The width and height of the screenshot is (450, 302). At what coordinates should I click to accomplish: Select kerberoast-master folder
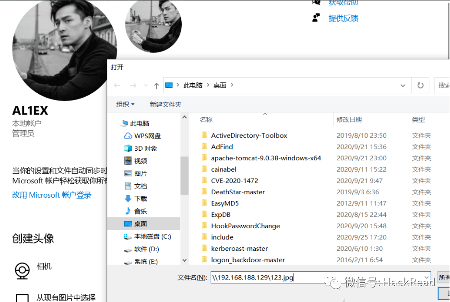239,248
